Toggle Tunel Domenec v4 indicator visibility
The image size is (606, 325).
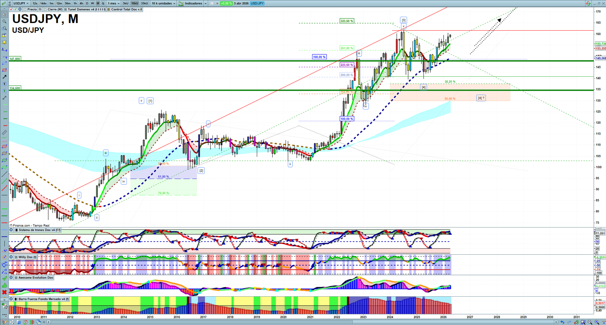(x=66, y=9)
